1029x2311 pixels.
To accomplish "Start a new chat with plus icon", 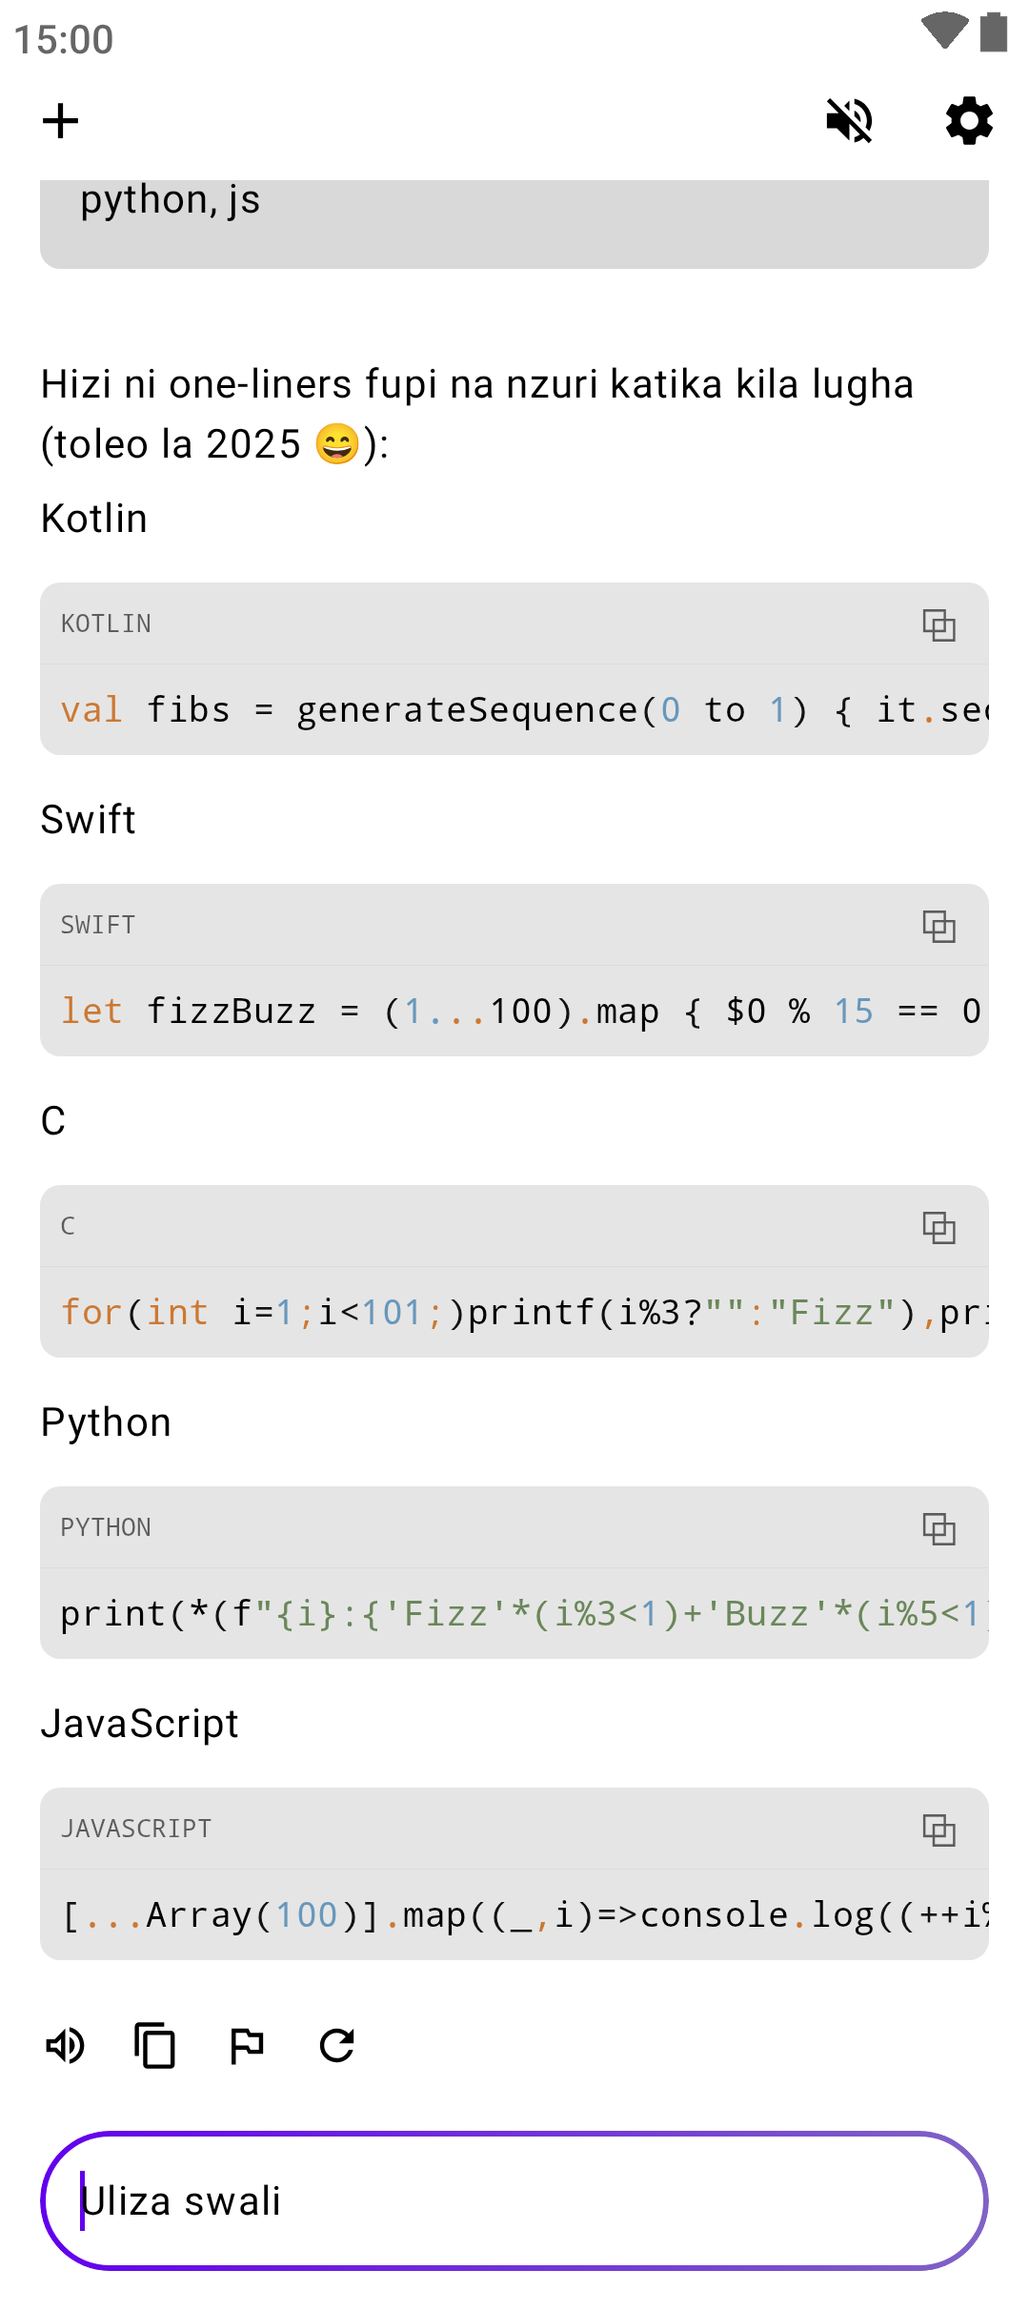I will 60,121.
